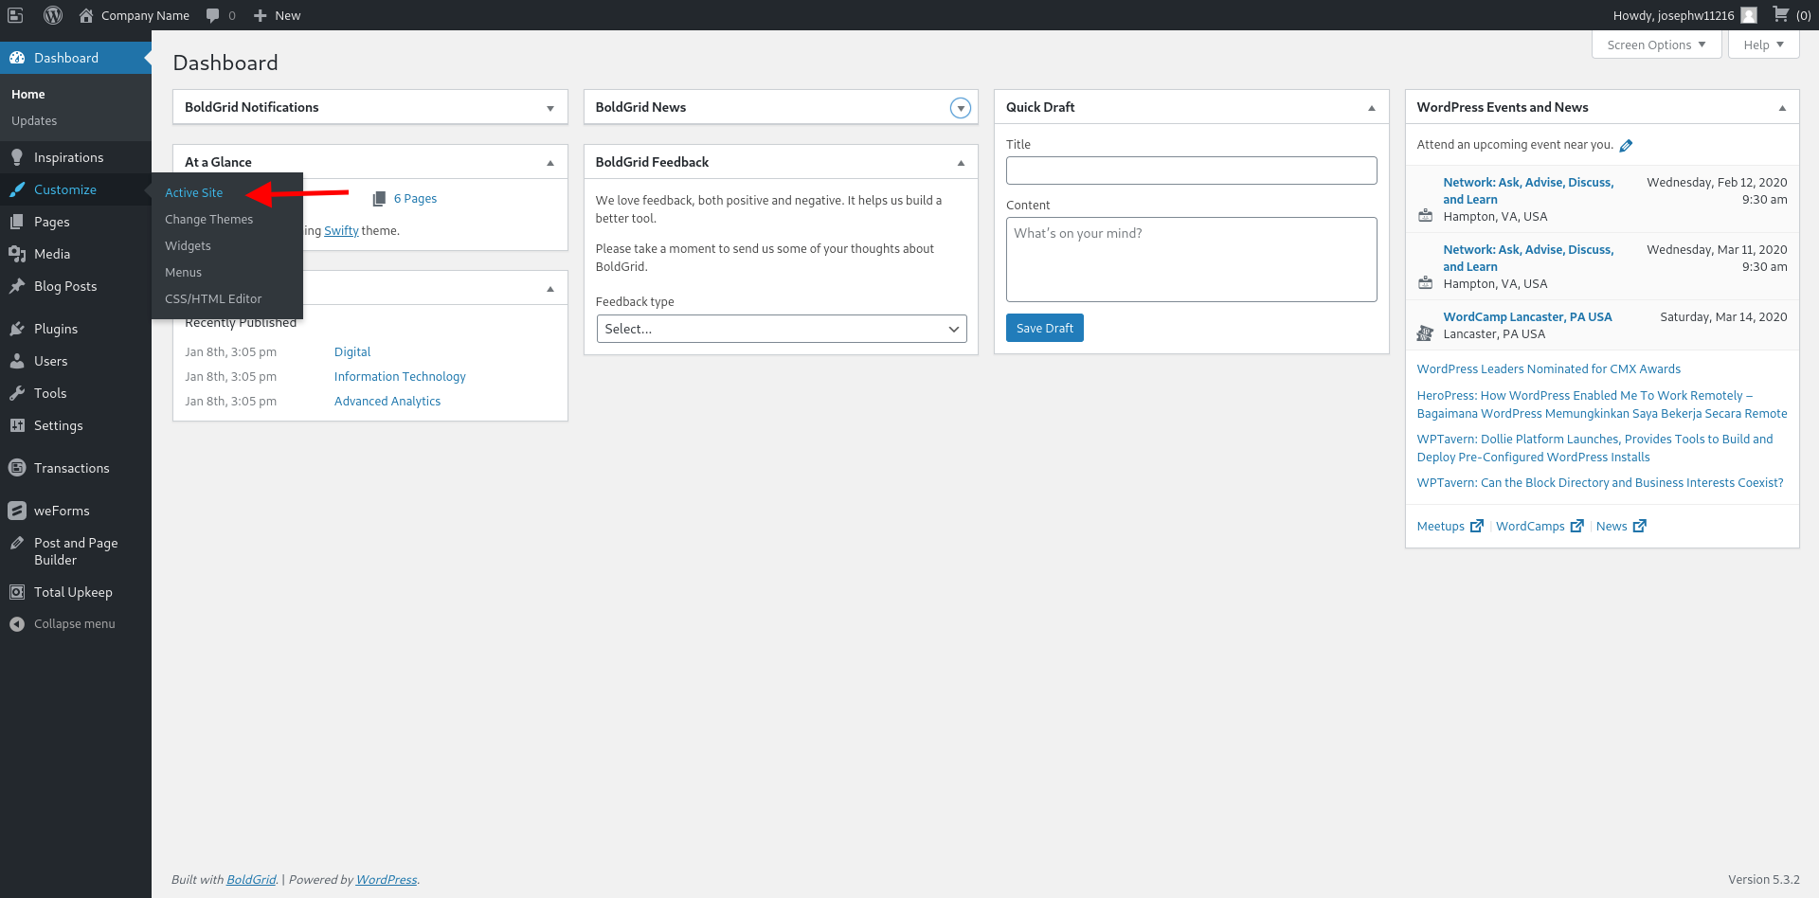Click the Save Draft button
Image resolution: width=1819 pixels, height=898 pixels.
(x=1044, y=328)
